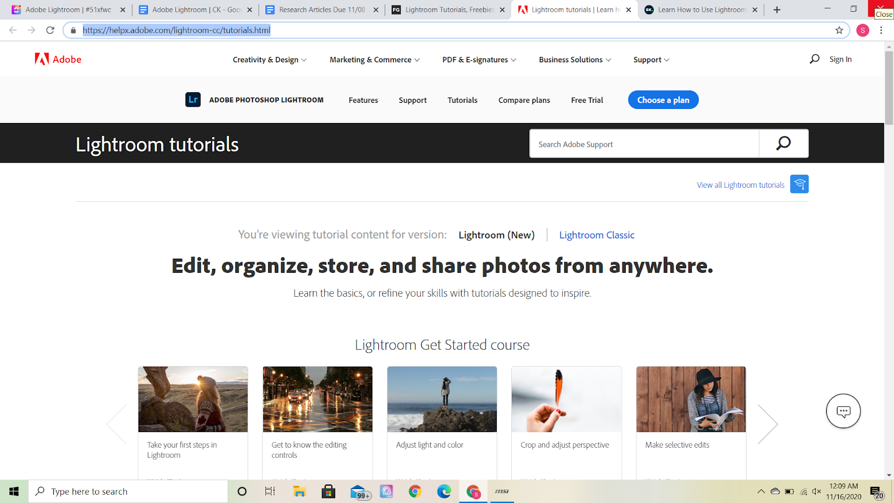Open Support in the Lightroom subnav

click(412, 100)
